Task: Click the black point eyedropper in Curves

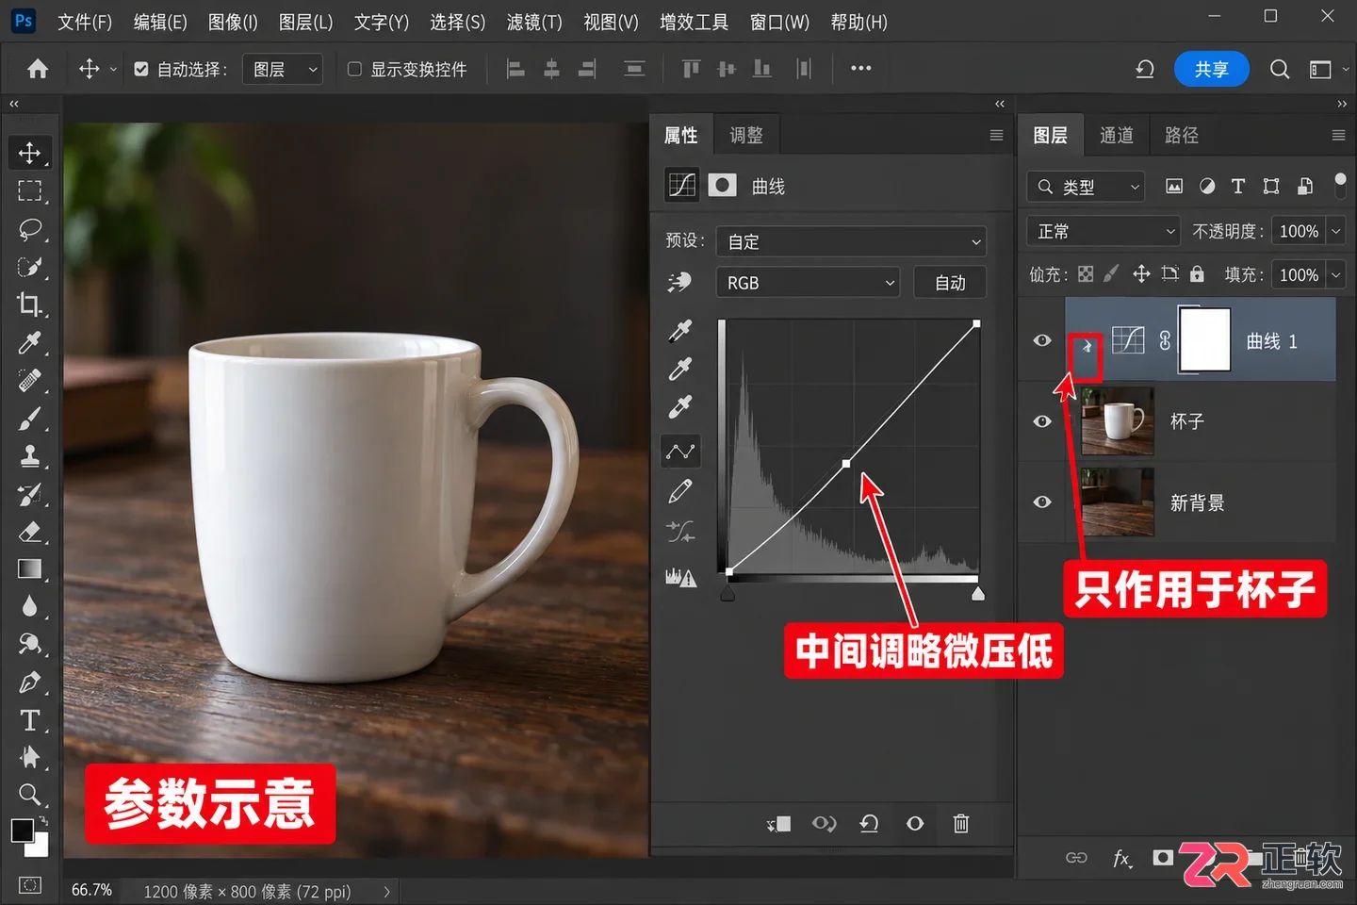Action: tap(680, 330)
